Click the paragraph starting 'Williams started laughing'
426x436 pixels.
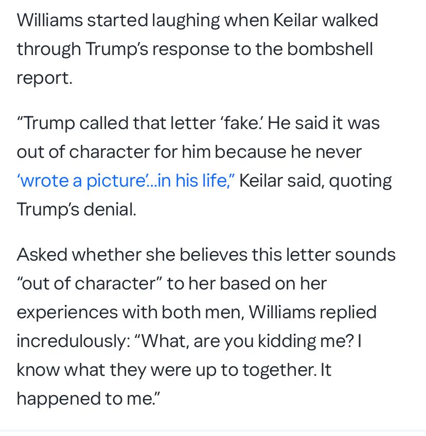(x=198, y=49)
